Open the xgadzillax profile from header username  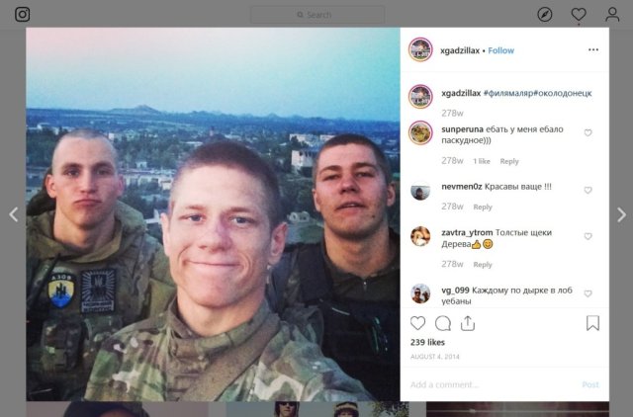pos(460,50)
